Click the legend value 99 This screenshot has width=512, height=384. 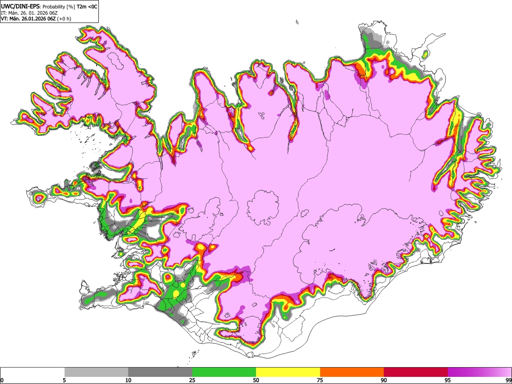(x=508, y=380)
